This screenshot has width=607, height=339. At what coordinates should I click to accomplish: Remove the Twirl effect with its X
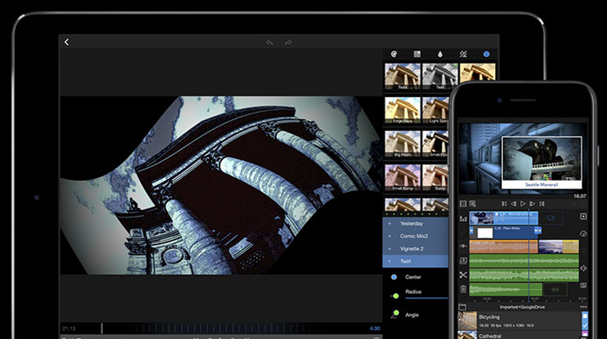390,262
